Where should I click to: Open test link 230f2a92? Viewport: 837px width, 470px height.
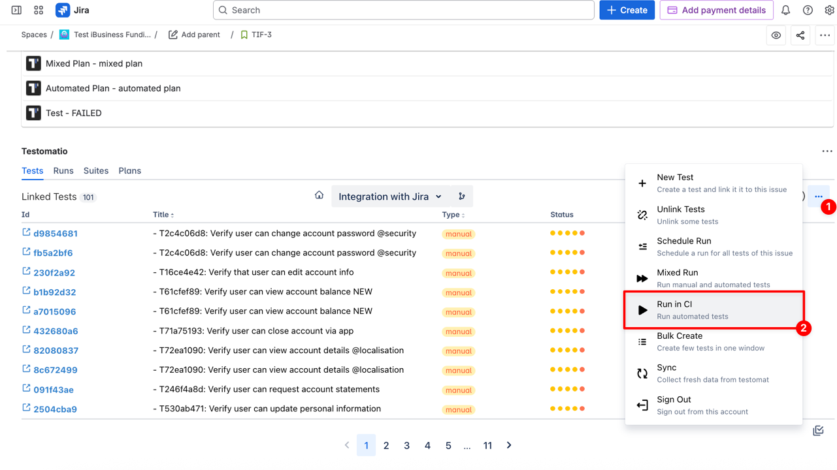[54, 273]
